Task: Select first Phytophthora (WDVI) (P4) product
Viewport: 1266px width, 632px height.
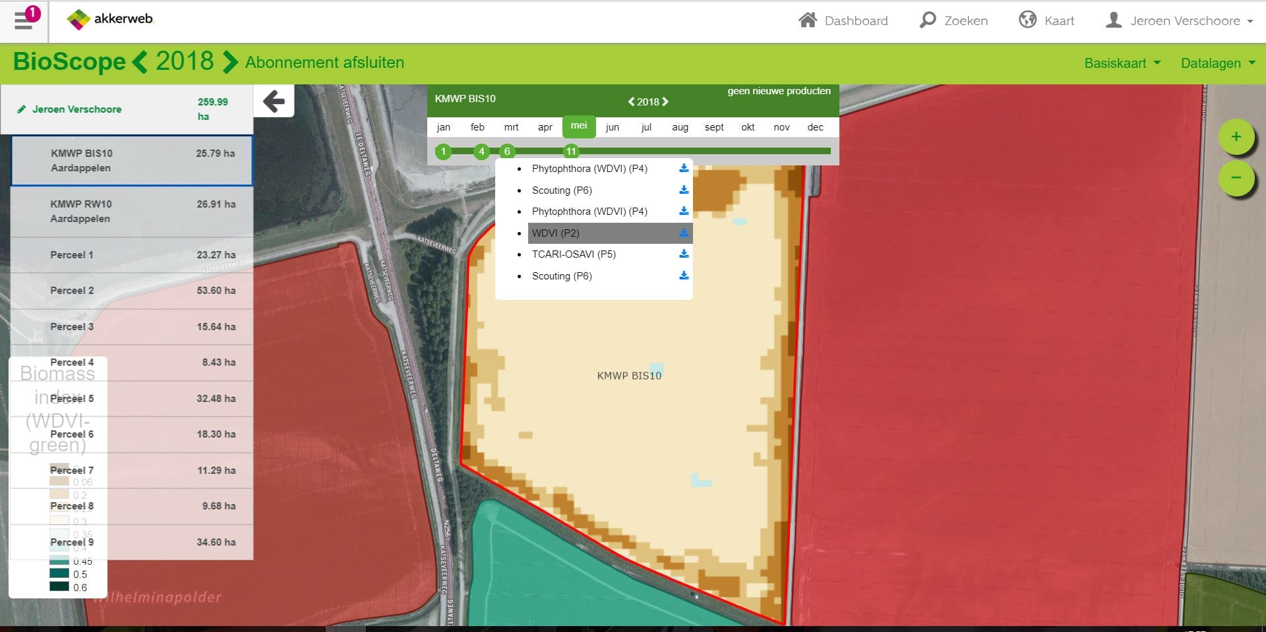Action: point(589,169)
